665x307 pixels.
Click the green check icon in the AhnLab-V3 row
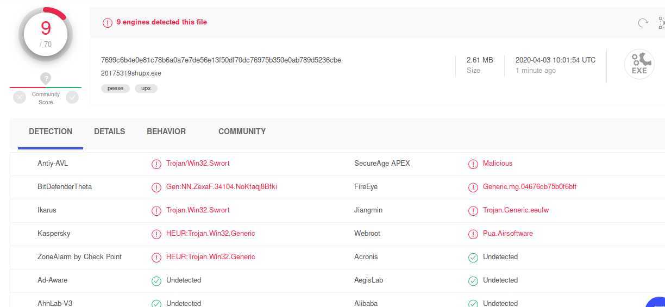coord(156,303)
